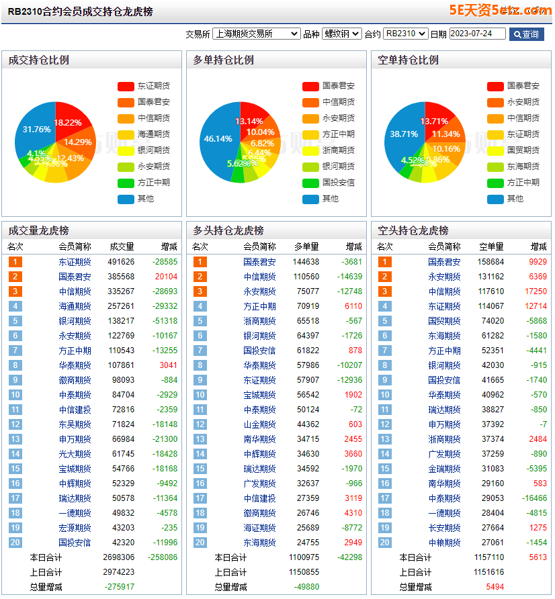Click the rank 10 badge in 多头持仓龙虎榜
The width and height of the screenshot is (555, 599).
pos(200,395)
